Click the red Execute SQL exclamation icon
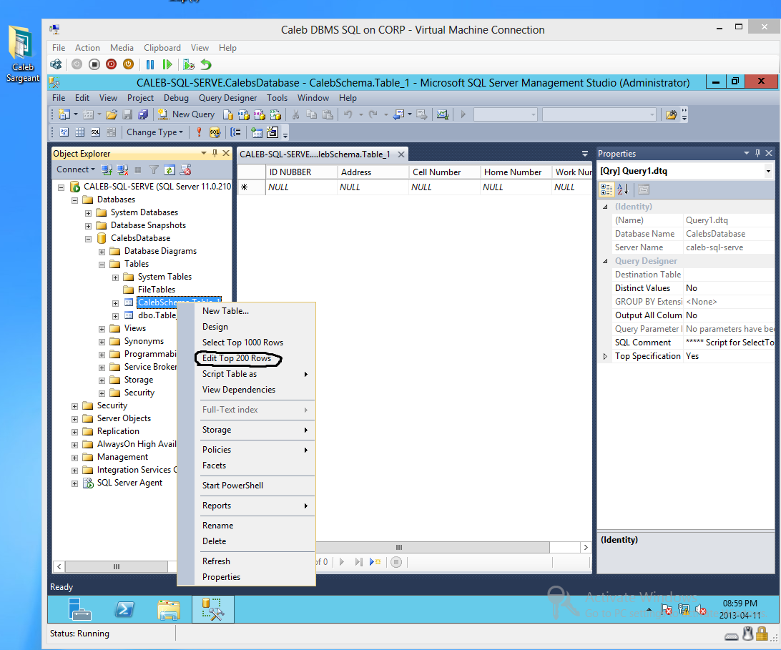Screen dimensions: 781x650 tap(199, 132)
